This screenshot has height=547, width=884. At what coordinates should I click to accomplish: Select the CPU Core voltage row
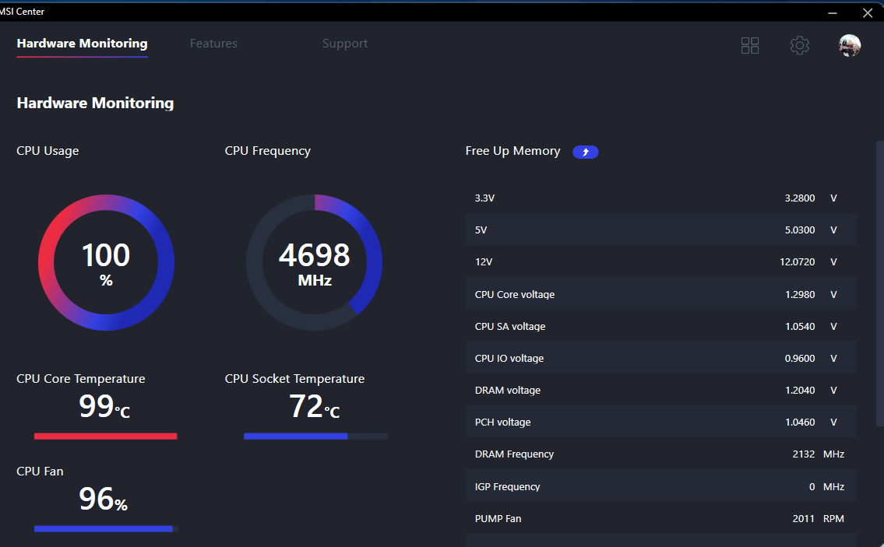(660, 294)
